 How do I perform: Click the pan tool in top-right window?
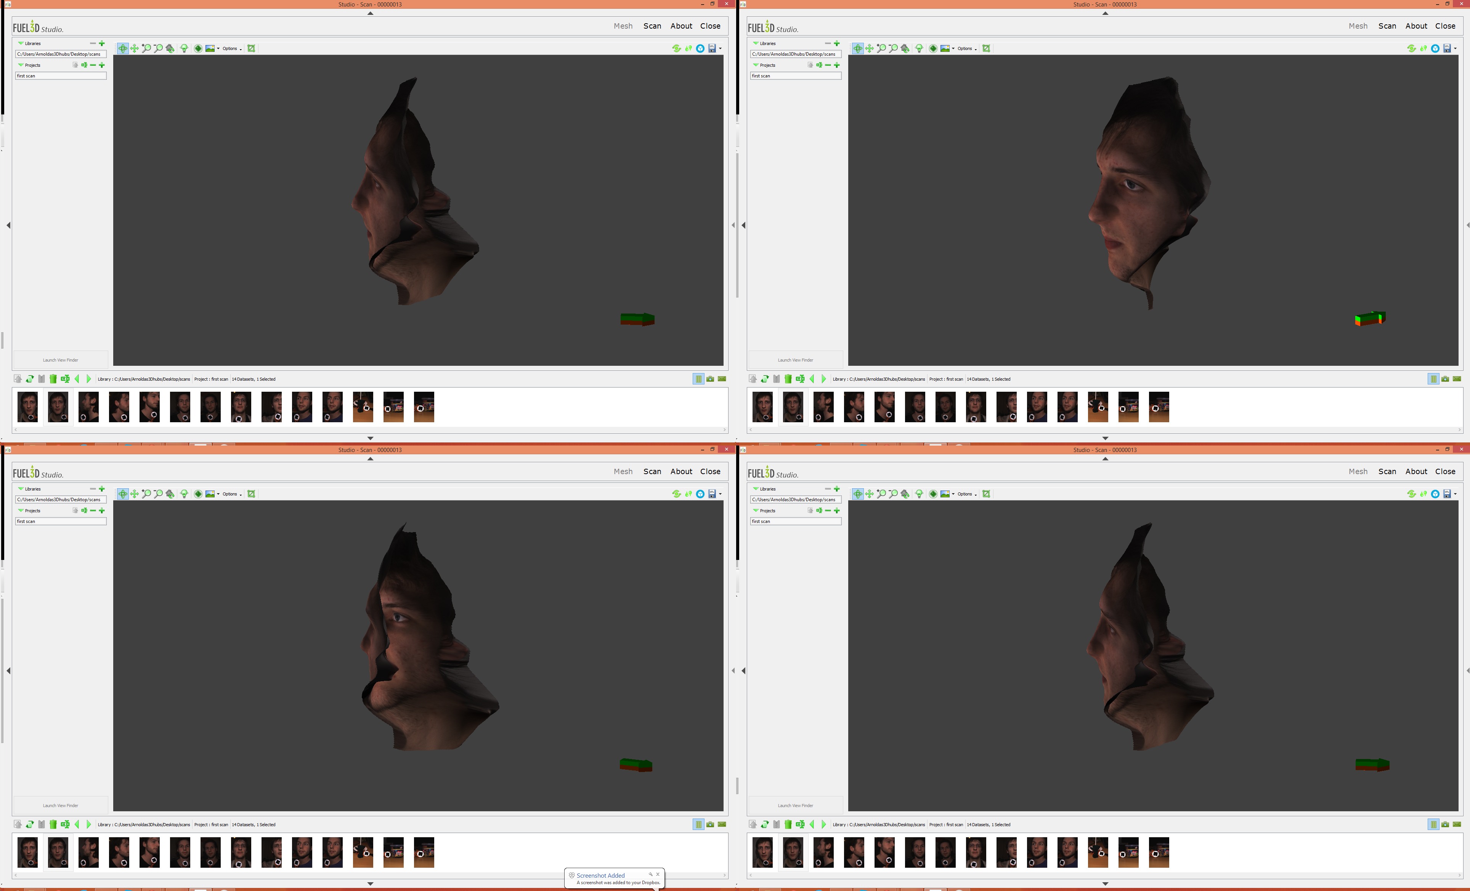click(869, 48)
